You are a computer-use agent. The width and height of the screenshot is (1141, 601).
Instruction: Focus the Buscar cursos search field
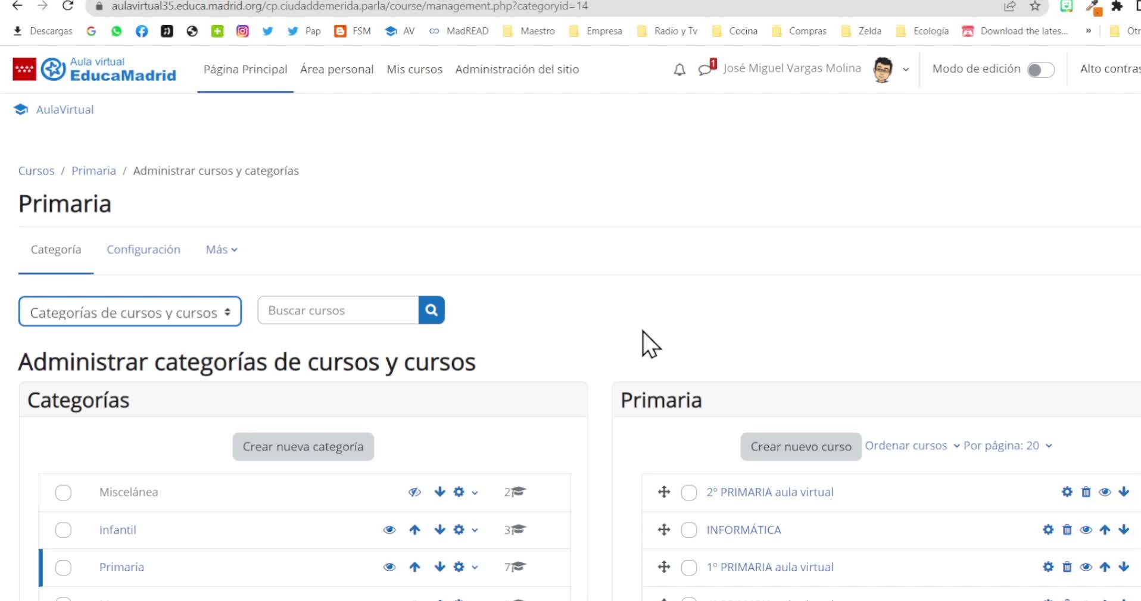(338, 310)
